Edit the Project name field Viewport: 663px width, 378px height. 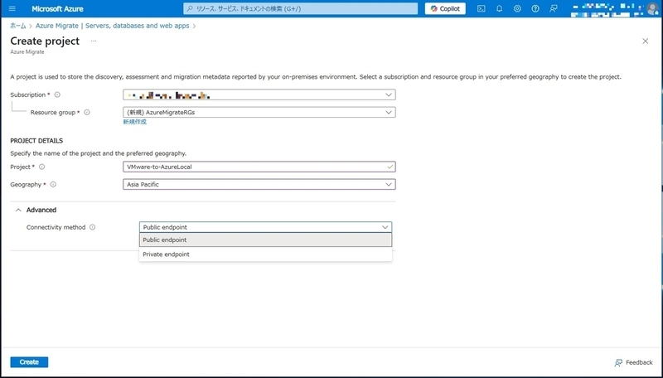point(259,167)
